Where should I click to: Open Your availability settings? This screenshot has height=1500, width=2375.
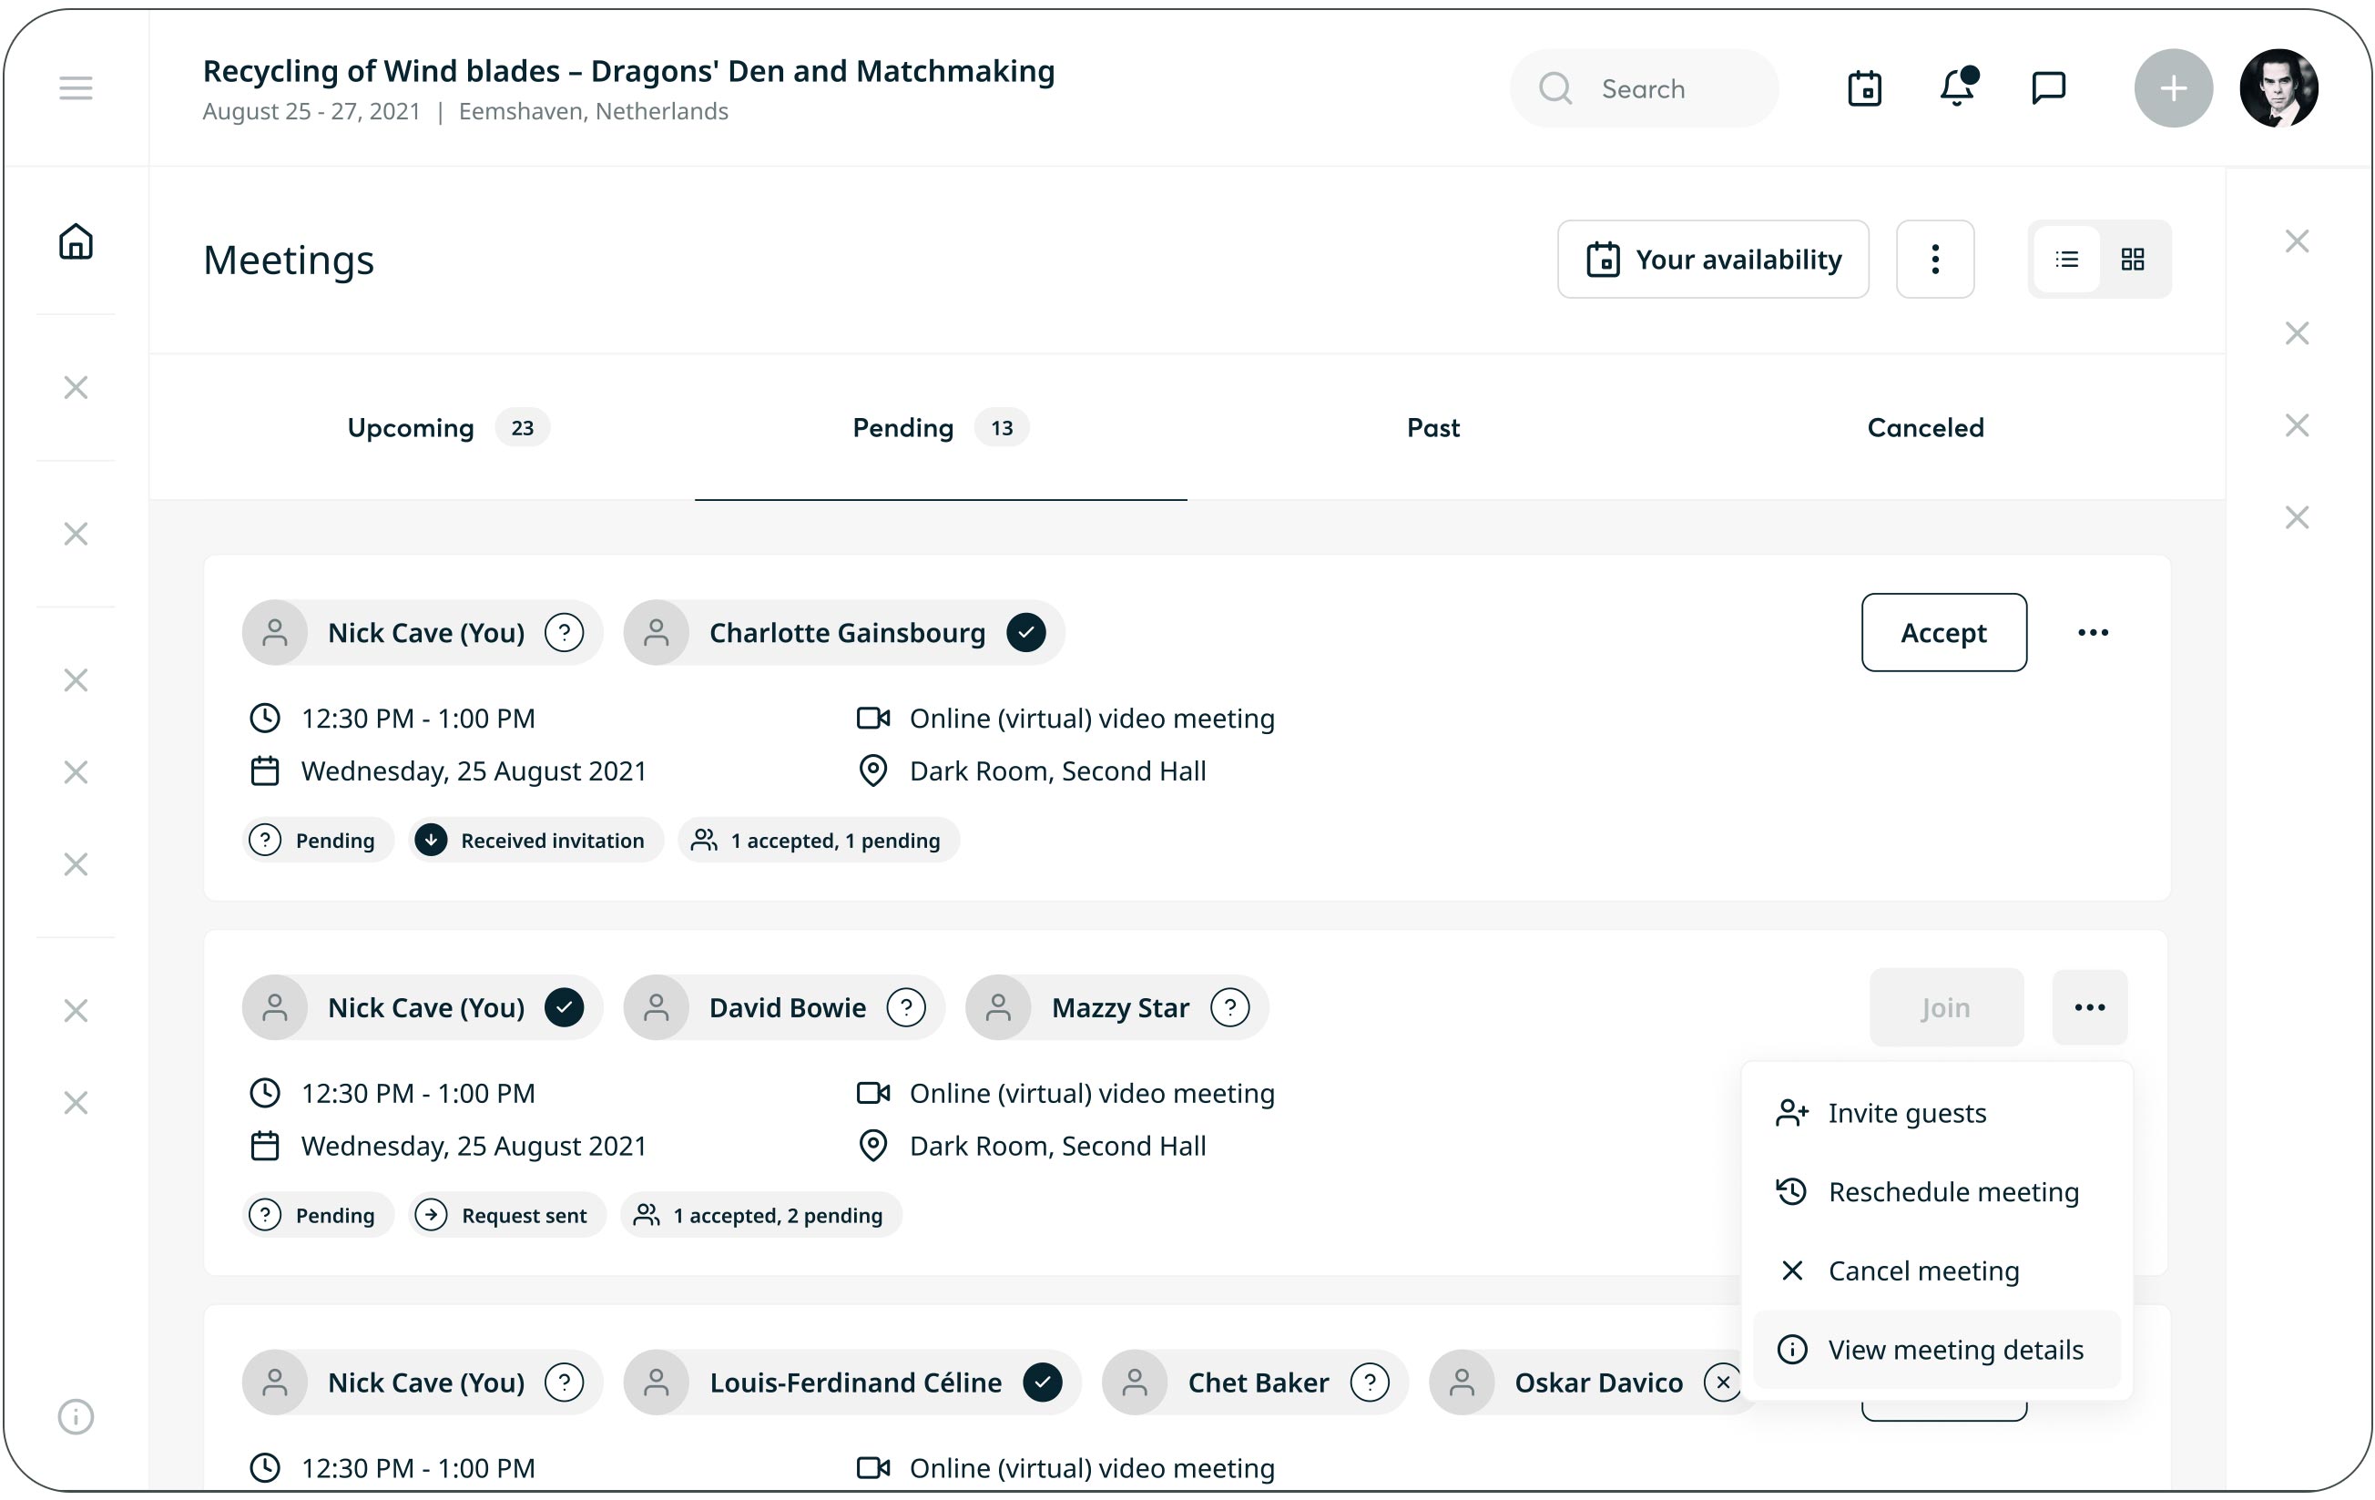point(1712,260)
